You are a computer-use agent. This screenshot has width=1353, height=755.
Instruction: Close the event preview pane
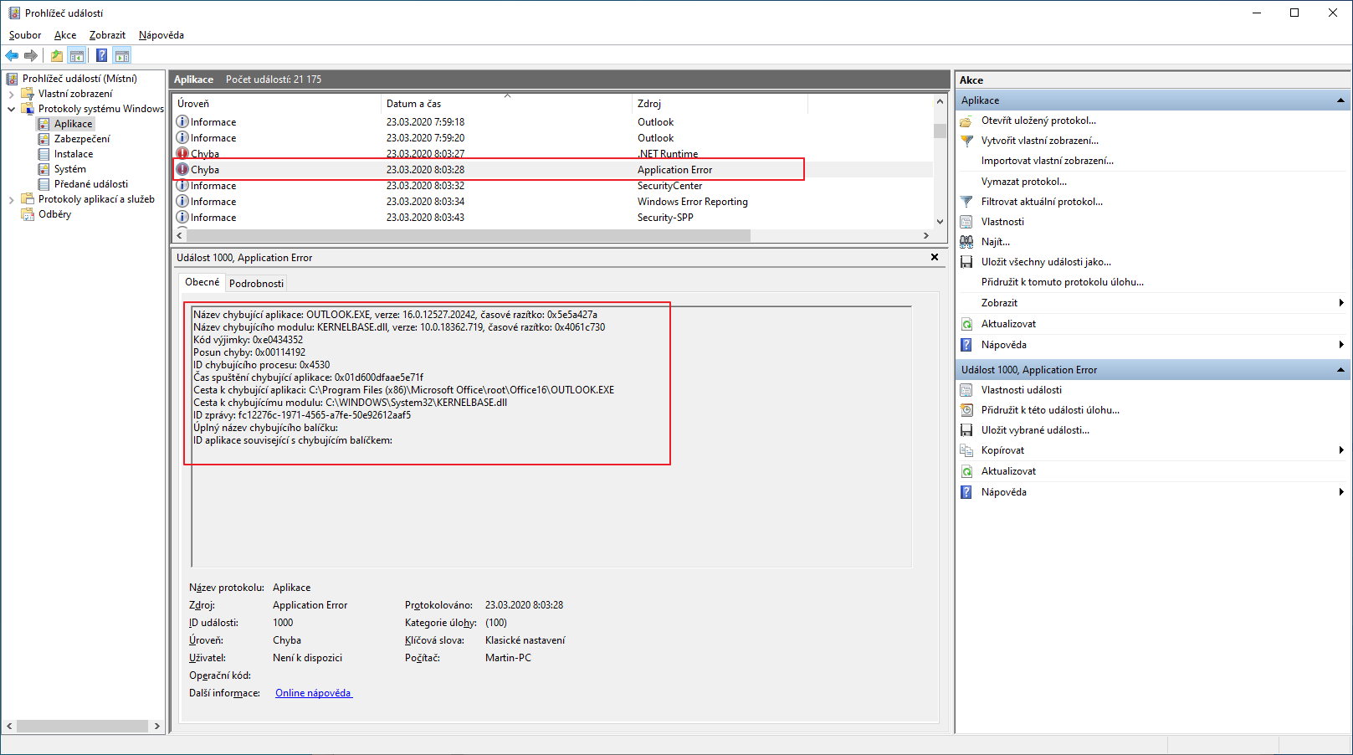click(935, 257)
